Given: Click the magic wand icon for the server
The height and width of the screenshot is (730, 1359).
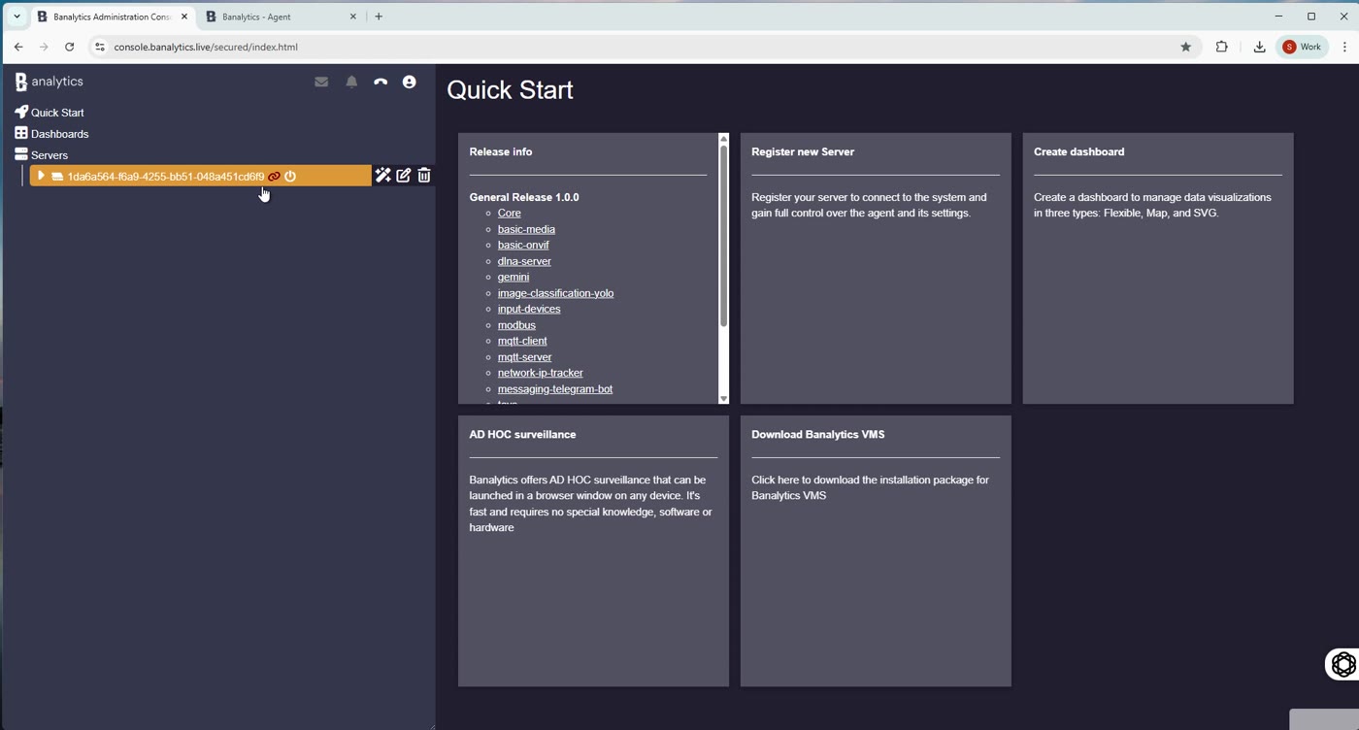Looking at the screenshot, I should pos(383,176).
